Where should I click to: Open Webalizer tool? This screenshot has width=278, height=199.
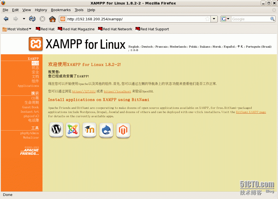coord(31,137)
